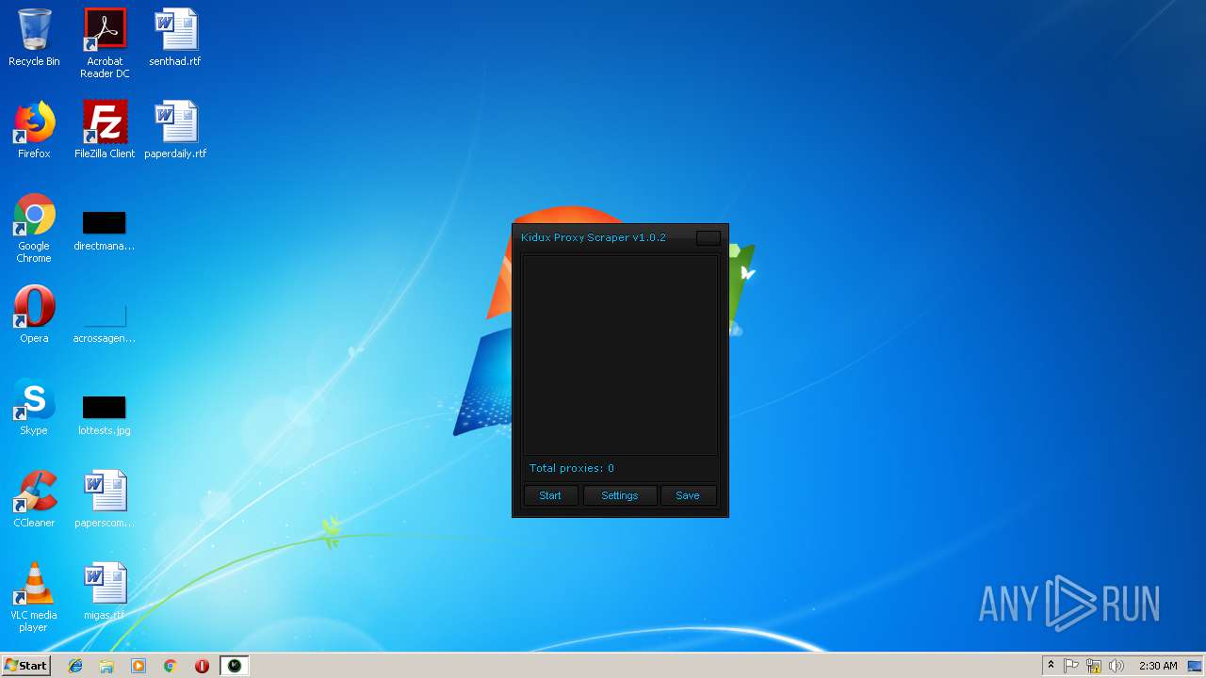This screenshot has width=1206, height=678.
Task: Select the acrossagen... file icon
Action: 105,320
